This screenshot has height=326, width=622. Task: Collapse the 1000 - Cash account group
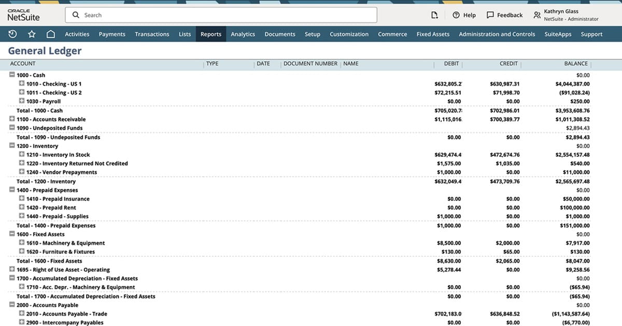tap(12, 75)
